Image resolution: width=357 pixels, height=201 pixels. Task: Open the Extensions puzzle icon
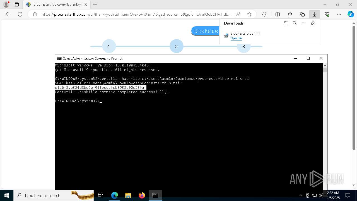click(x=264, y=14)
